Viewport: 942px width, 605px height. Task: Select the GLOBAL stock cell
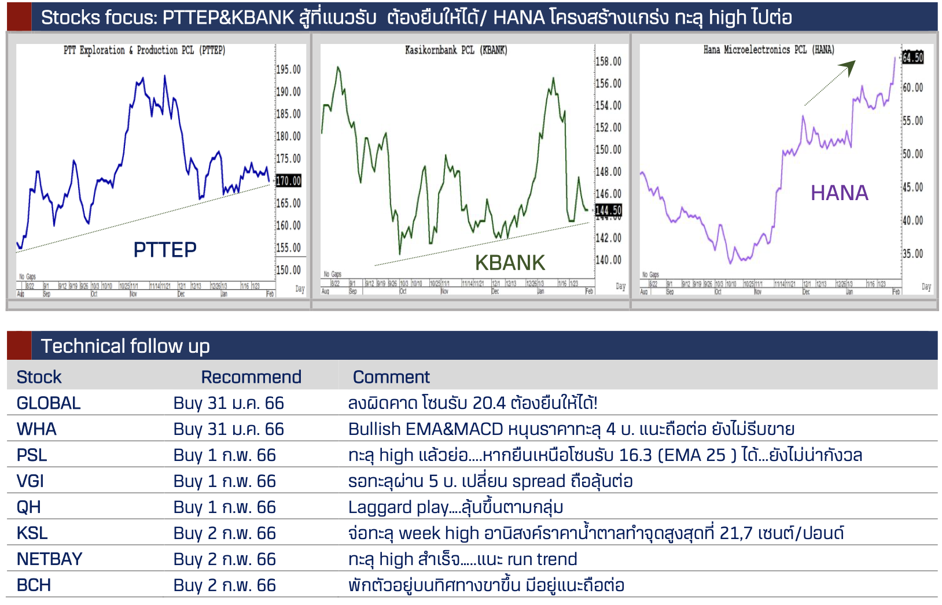[49, 403]
